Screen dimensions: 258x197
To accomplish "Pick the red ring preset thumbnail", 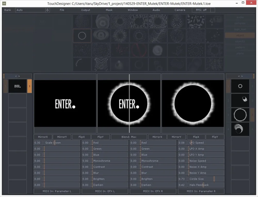I will [139, 50].
